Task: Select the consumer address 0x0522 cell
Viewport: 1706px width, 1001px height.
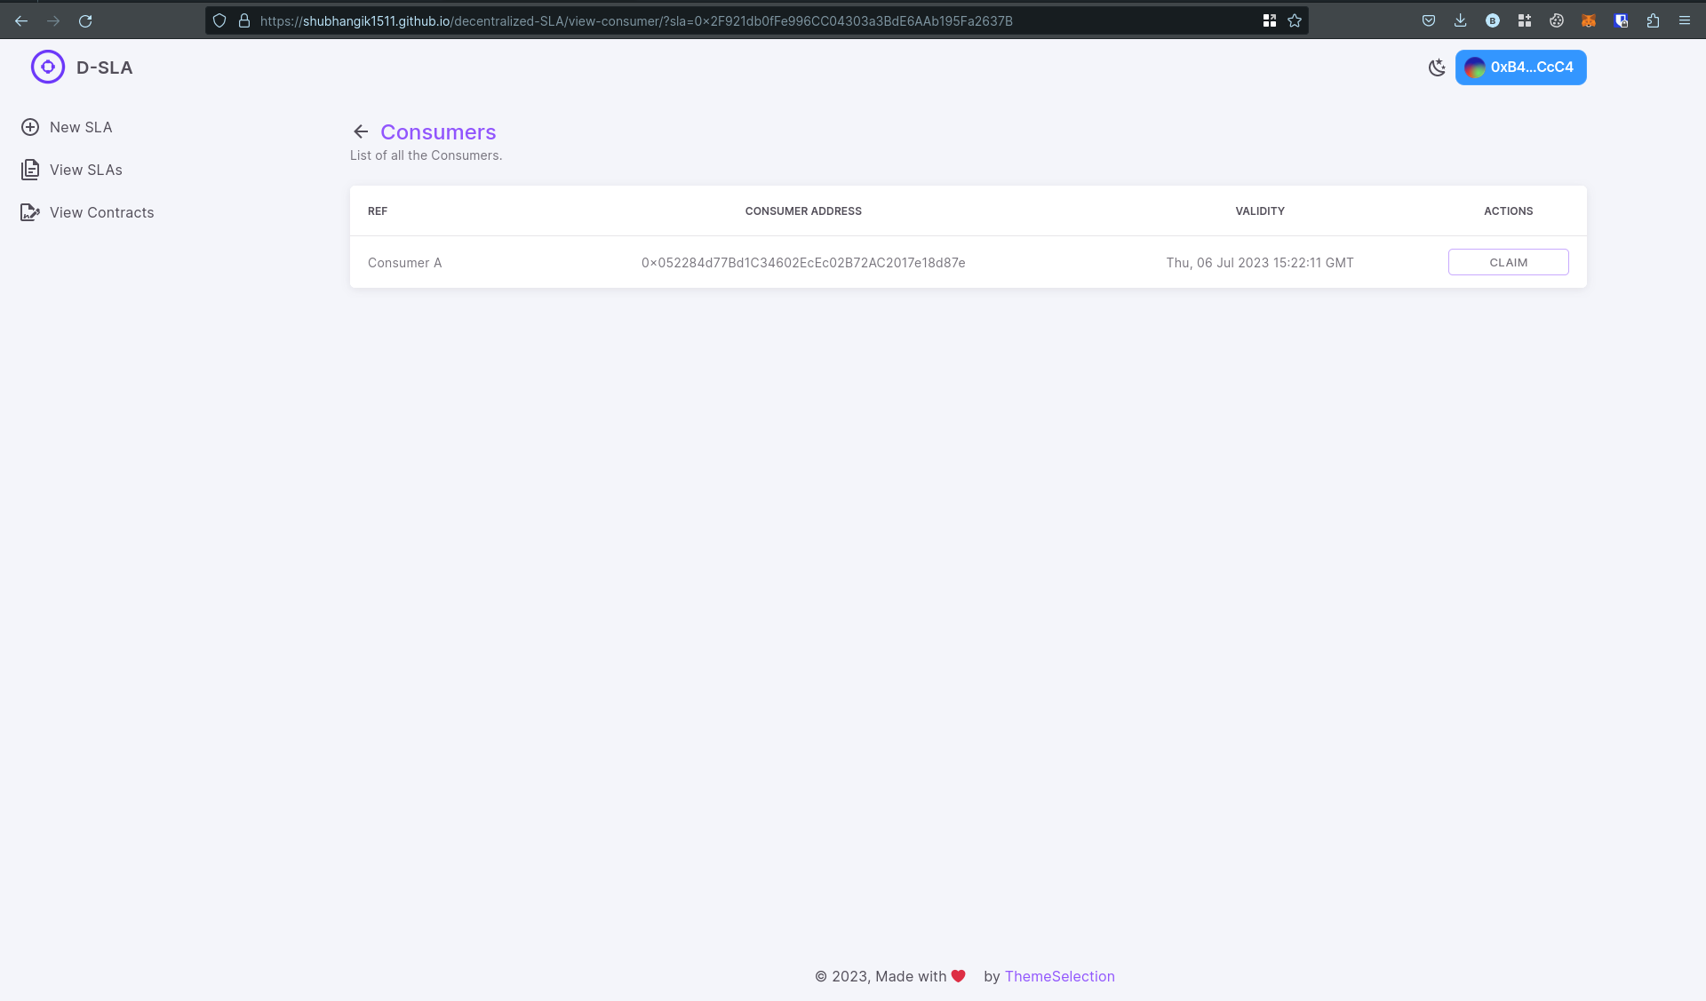Action: point(803,263)
